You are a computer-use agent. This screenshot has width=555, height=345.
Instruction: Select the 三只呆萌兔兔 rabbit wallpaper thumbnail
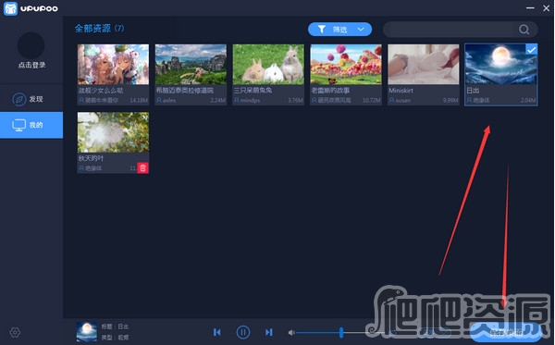pos(268,65)
